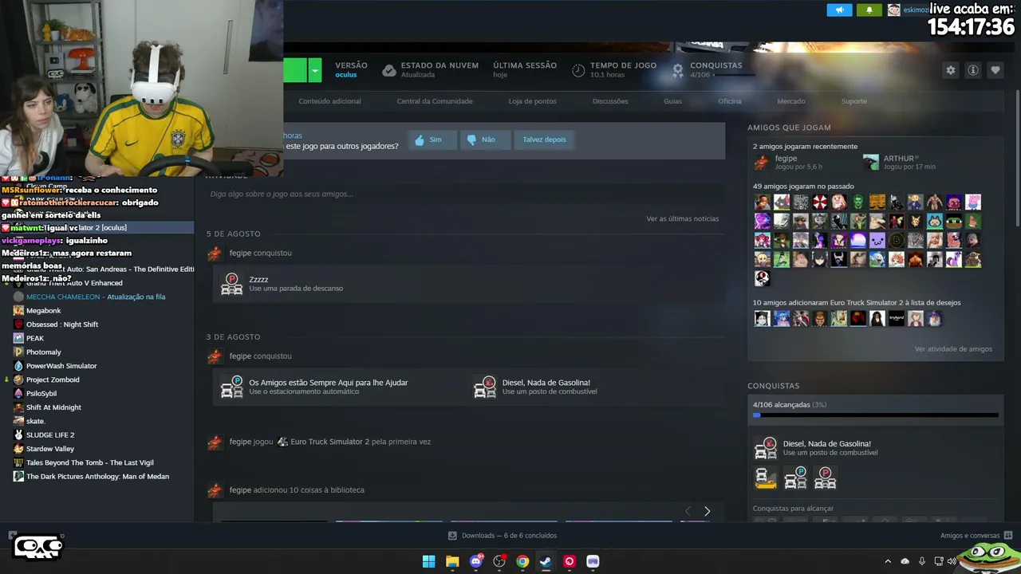This screenshot has height=574, width=1021.
Task: Open Windows Start menu
Action: pyautogui.click(x=429, y=561)
